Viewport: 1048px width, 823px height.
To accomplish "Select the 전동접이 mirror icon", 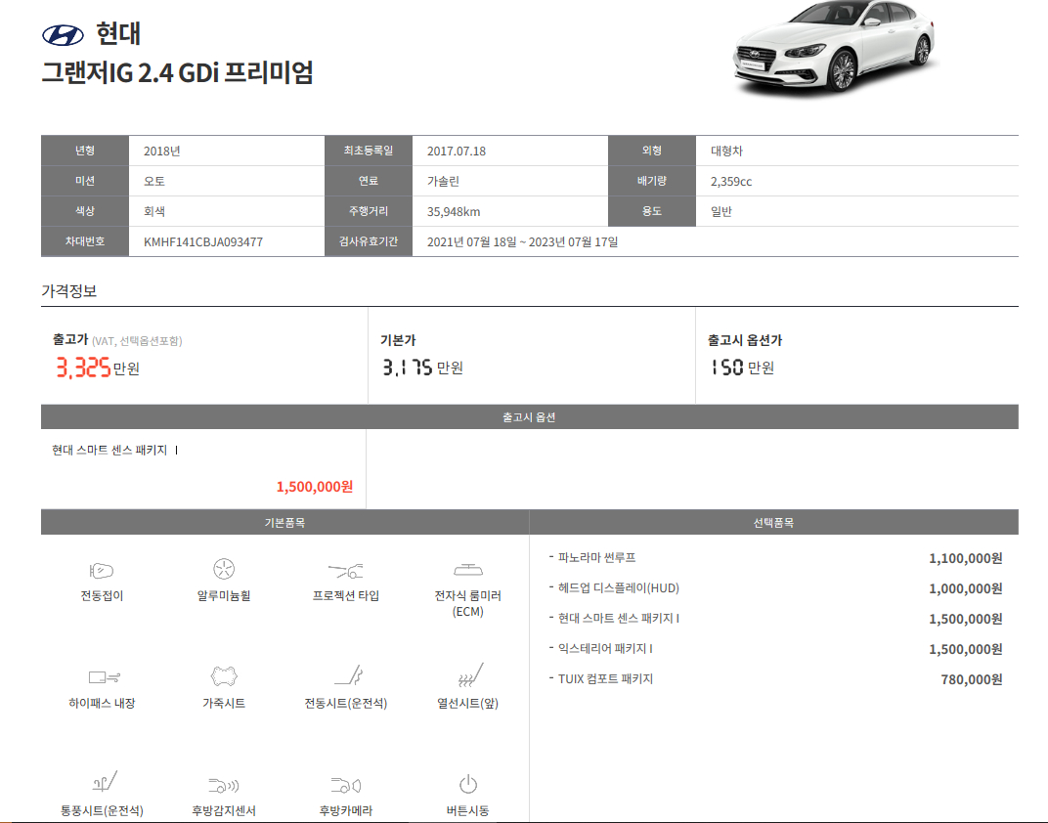I will tap(102, 571).
